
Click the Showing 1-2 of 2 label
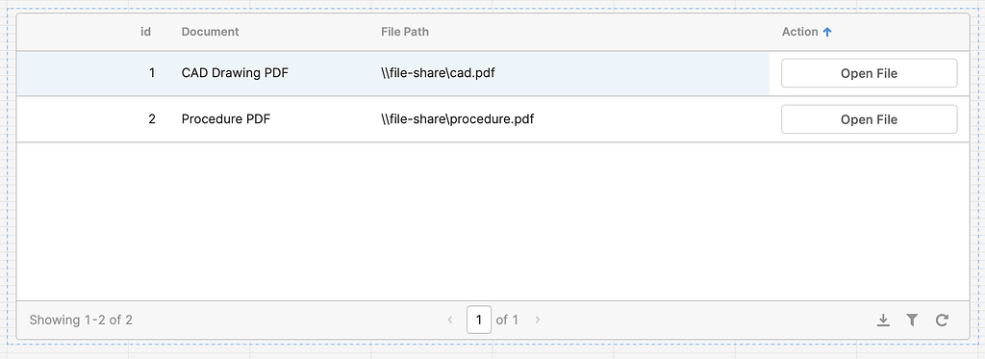(x=81, y=320)
